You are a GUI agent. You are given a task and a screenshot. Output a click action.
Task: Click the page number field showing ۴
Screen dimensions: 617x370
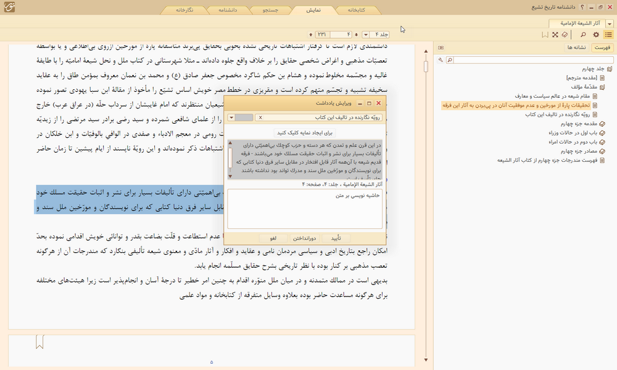pos(341,34)
